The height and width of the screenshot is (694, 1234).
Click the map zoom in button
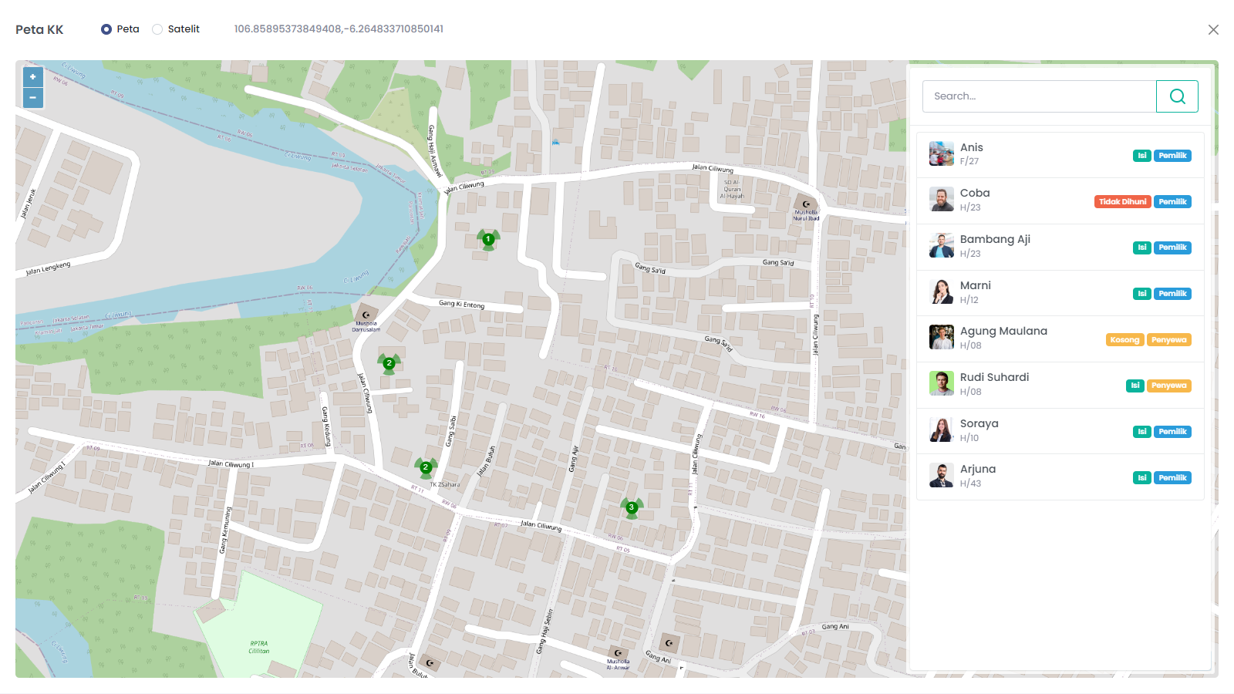coord(32,77)
